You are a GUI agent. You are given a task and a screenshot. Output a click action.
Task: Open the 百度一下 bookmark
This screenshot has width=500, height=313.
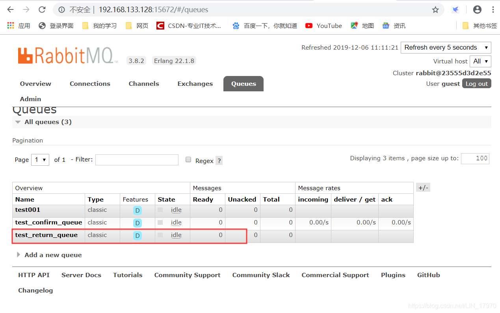[x=264, y=26]
